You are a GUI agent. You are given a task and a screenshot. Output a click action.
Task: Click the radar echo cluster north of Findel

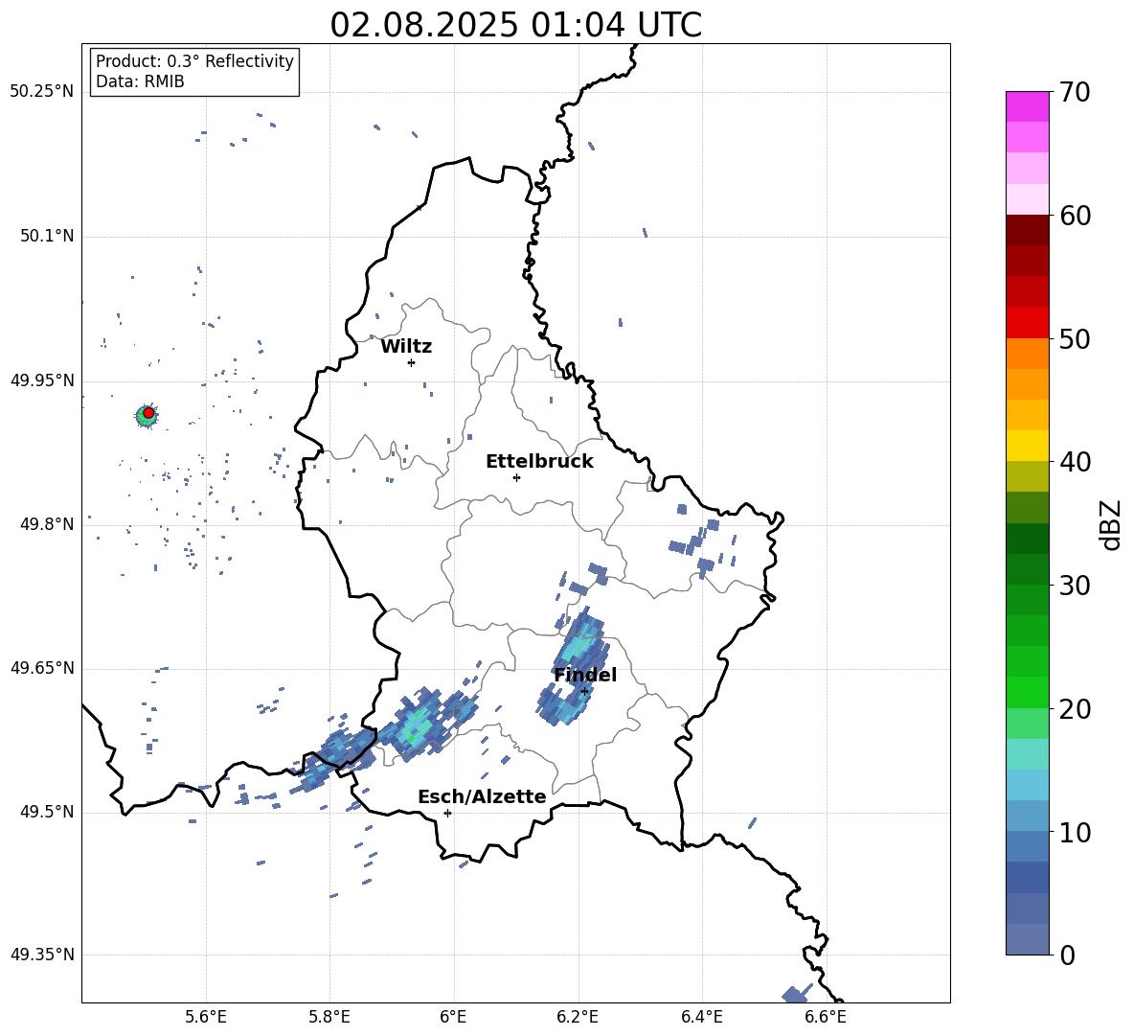coord(580,642)
